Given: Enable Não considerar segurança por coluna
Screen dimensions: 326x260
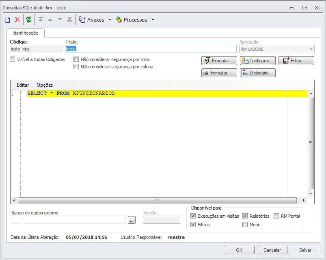Looking at the screenshot, I should point(76,67).
